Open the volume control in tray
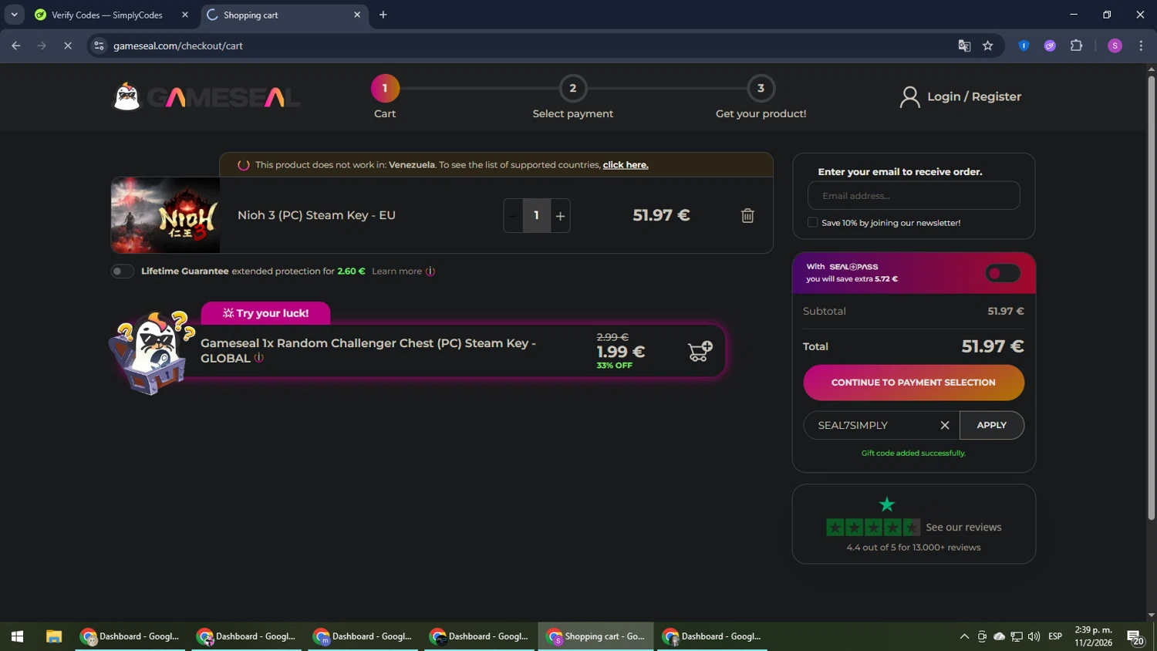The image size is (1157, 651). (1034, 636)
